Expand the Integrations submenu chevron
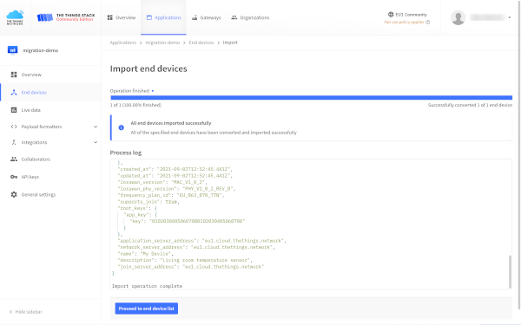Screen dimensions: 521x325 pyautogui.click(x=96, y=142)
